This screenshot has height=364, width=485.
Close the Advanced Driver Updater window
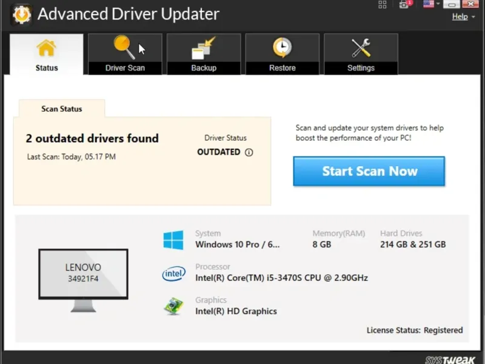click(x=470, y=4)
